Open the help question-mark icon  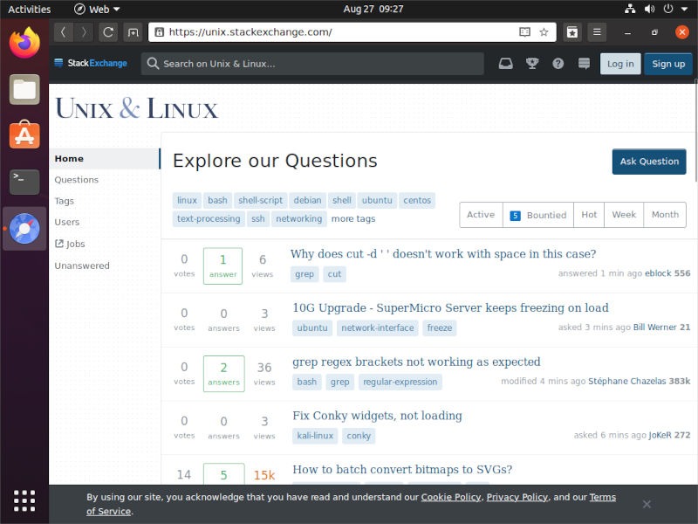point(557,63)
